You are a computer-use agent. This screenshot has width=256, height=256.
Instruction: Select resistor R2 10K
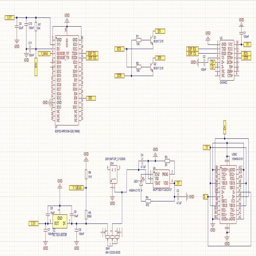[x=138, y=67]
